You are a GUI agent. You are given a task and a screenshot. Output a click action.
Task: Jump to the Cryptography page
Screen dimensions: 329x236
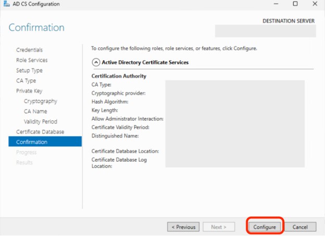click(41, 101)
